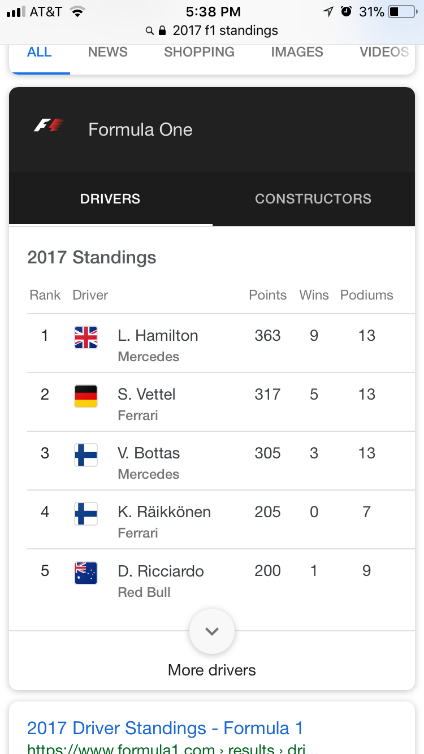
Task: Select the Drivers standings tab
Action: [x=110, y=199]
